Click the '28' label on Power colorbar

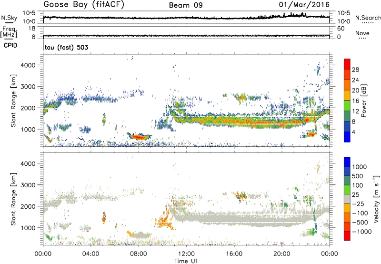355,70
